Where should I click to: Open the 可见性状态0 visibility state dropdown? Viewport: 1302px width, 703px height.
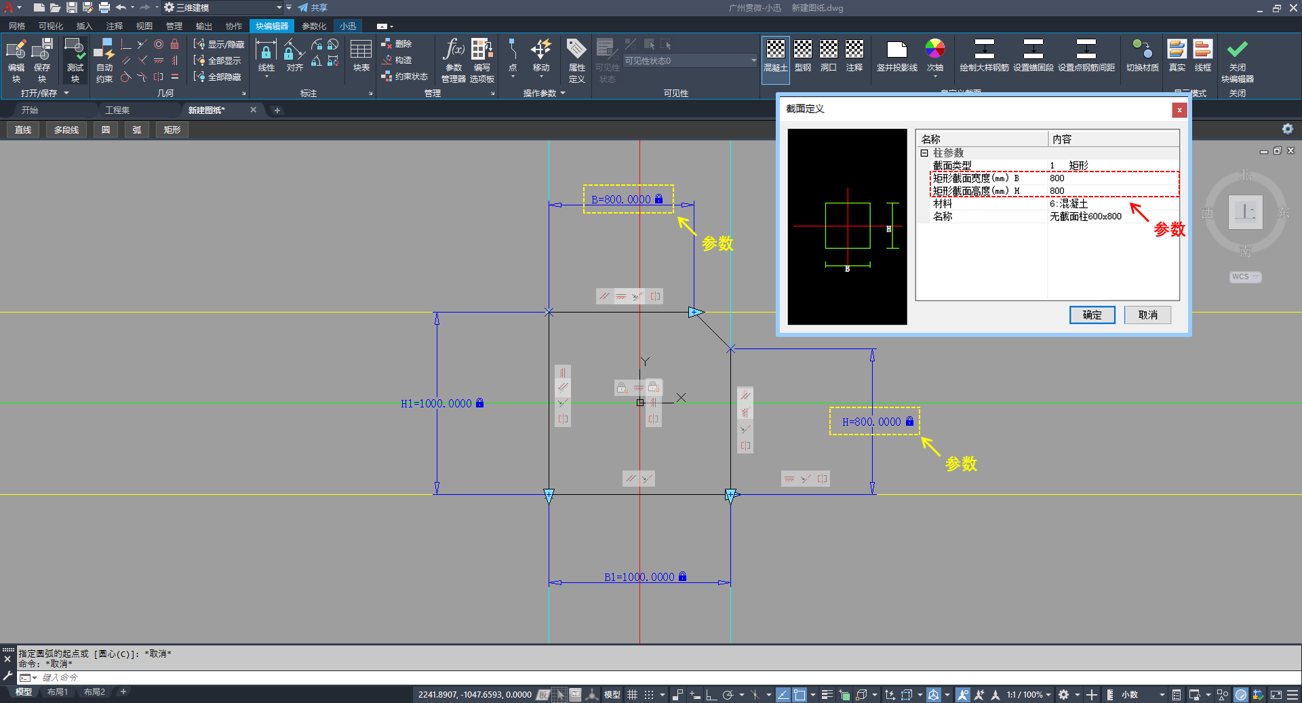pyautogui.click(x=690, y=60)
